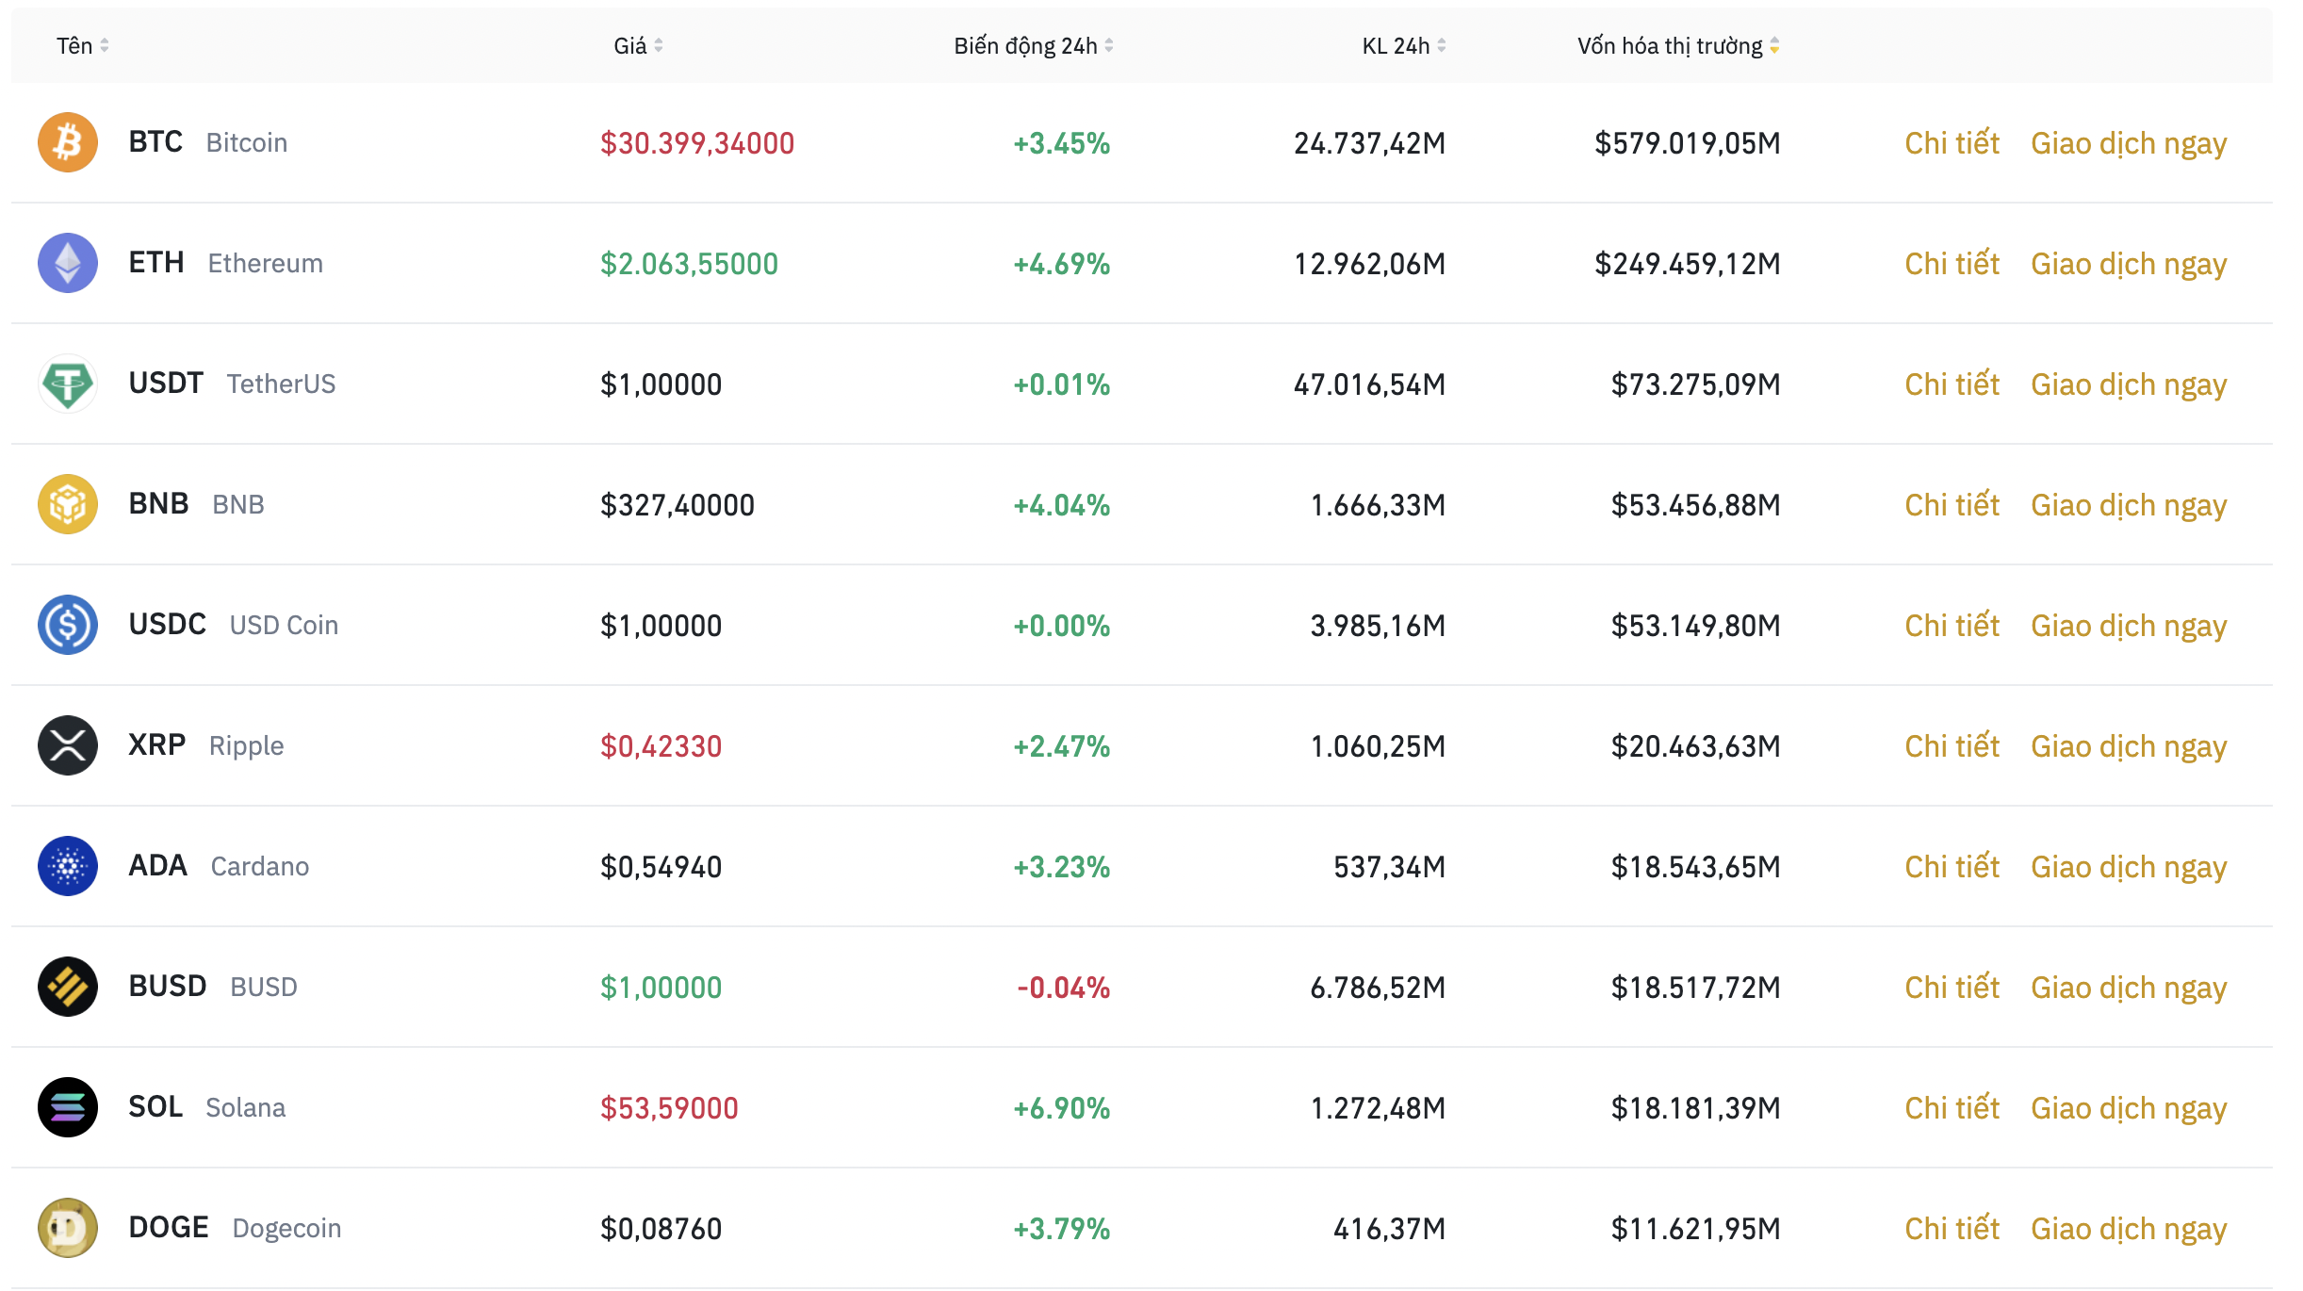Click the 47.016,54M volume value

pyautogui.click(x=1369, y=384)
